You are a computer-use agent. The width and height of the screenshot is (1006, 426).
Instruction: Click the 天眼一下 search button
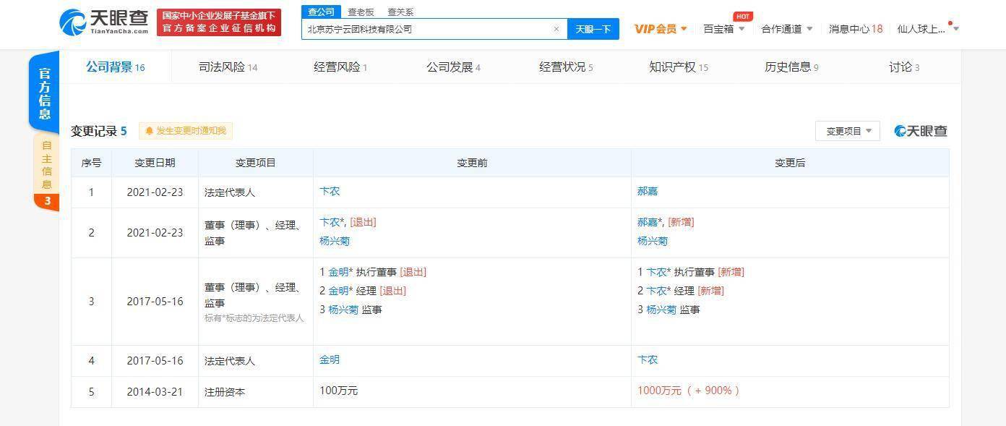593,29
